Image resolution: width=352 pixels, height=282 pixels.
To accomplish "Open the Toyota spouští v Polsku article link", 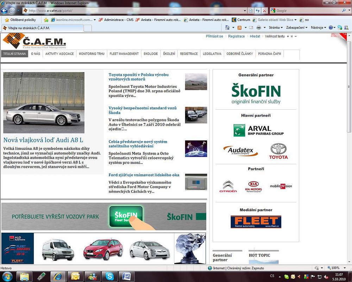I will (x=138, y=77).
